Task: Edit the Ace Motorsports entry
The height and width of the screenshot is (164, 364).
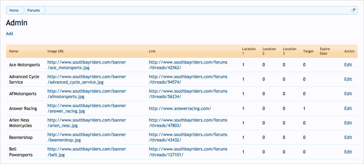Action: click(348, 65)
